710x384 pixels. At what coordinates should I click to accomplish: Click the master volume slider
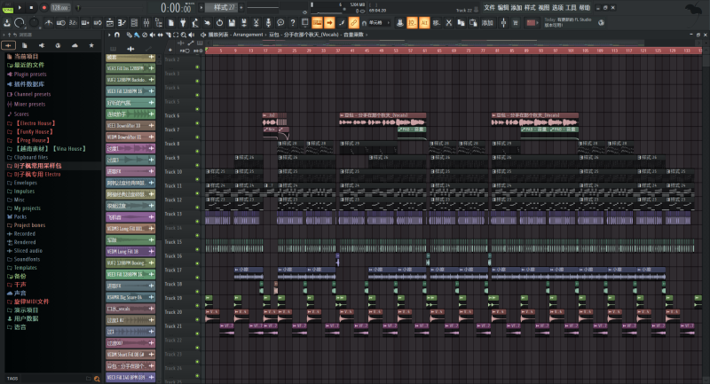[x=20, y=22]
